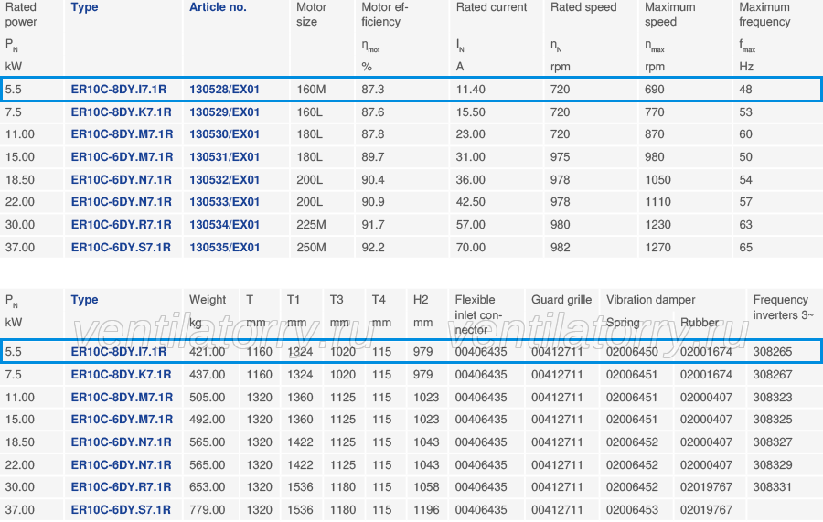Click maximum speed value 1050
This screenshot has width=823, height=522.
657,180
